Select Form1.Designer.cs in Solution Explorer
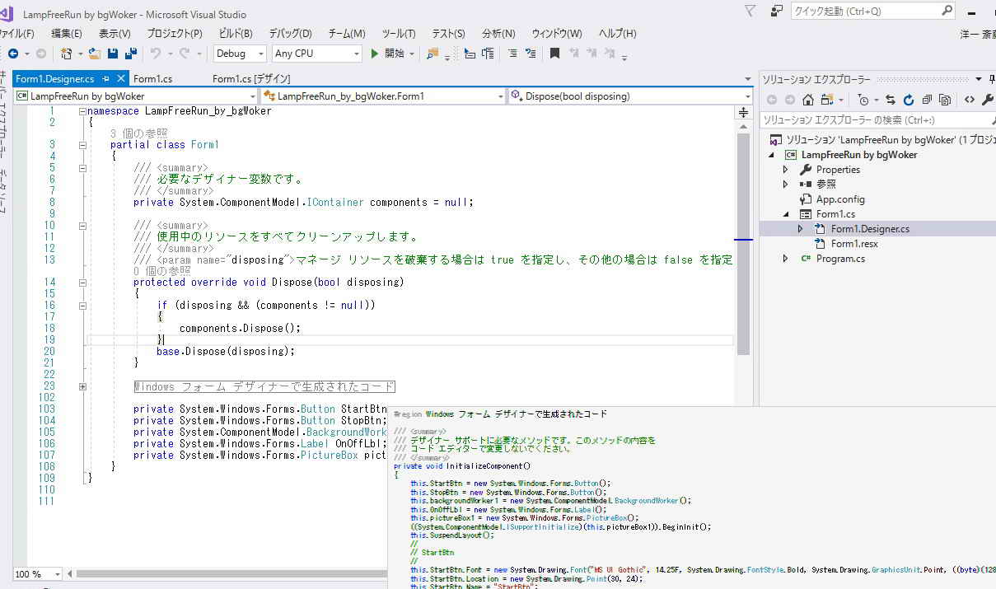Screen dimensions: 996x589 pos(870,229)
